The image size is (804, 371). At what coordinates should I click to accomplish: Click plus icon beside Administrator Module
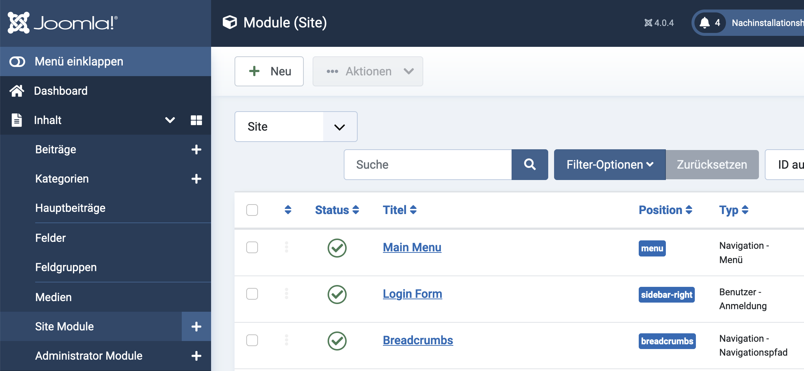pyautogui.click(x=196, y=356)
